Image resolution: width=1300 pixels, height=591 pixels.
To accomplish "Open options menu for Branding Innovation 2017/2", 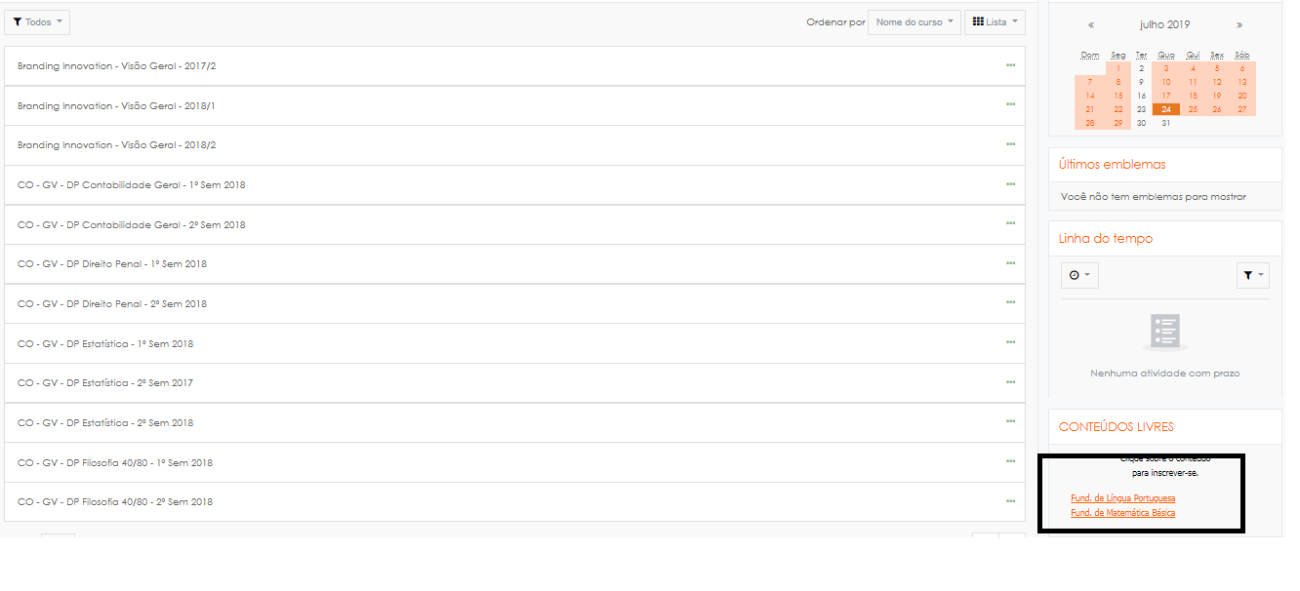I will coord(1010,65).
